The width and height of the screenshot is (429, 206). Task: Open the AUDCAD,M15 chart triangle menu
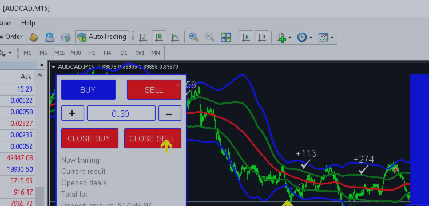click(x=53, y=67)
